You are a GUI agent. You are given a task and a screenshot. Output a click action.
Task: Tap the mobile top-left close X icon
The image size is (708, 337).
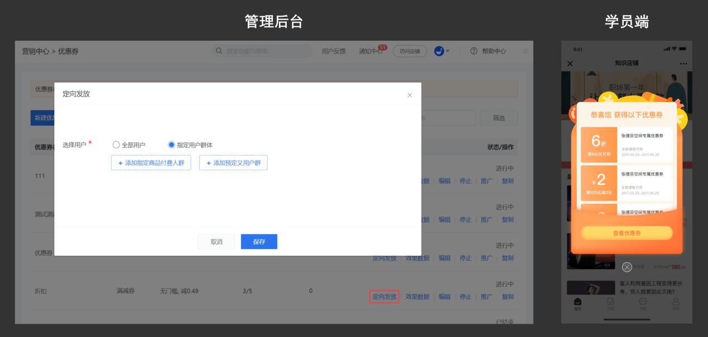tap(570, 64)
